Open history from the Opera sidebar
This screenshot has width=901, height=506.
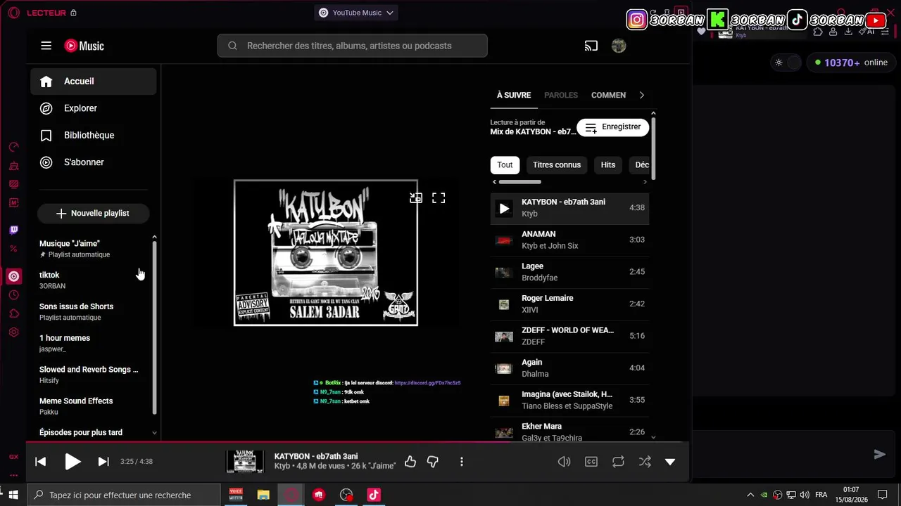[x=13, y=295]
